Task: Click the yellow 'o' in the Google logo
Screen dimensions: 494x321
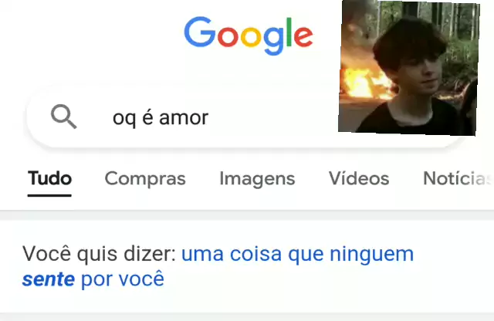Action: [251, 37]
